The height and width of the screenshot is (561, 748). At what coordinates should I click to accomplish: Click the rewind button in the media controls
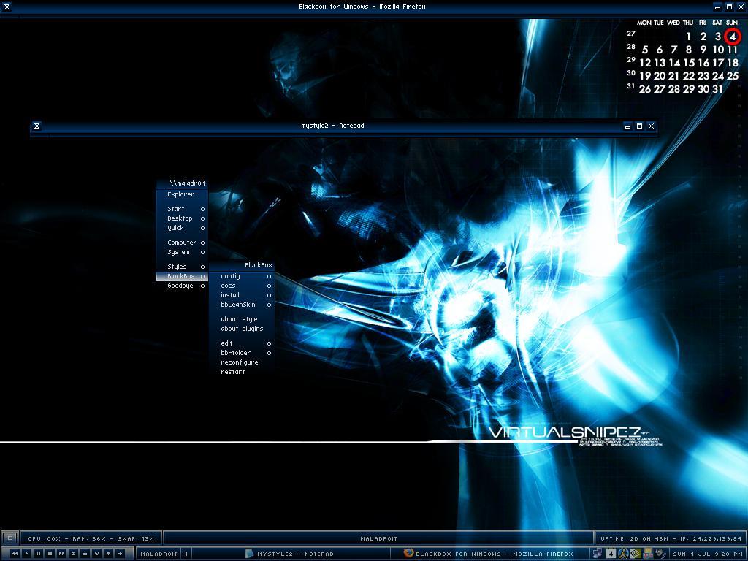tap(15, 554)
